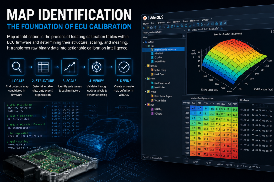Image resolution: width=274 pixels, height=182 pixels.
Task: Open the Edit menu
Action: pyautogui.click(x=153, y=23)
